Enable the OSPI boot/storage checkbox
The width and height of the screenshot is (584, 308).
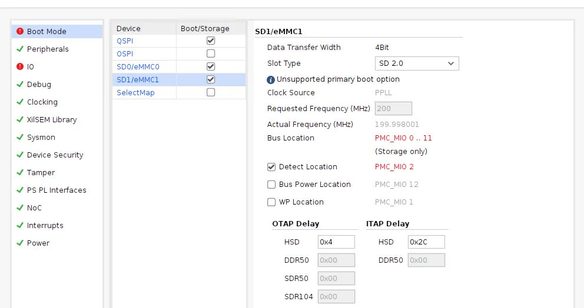(211, 53)
